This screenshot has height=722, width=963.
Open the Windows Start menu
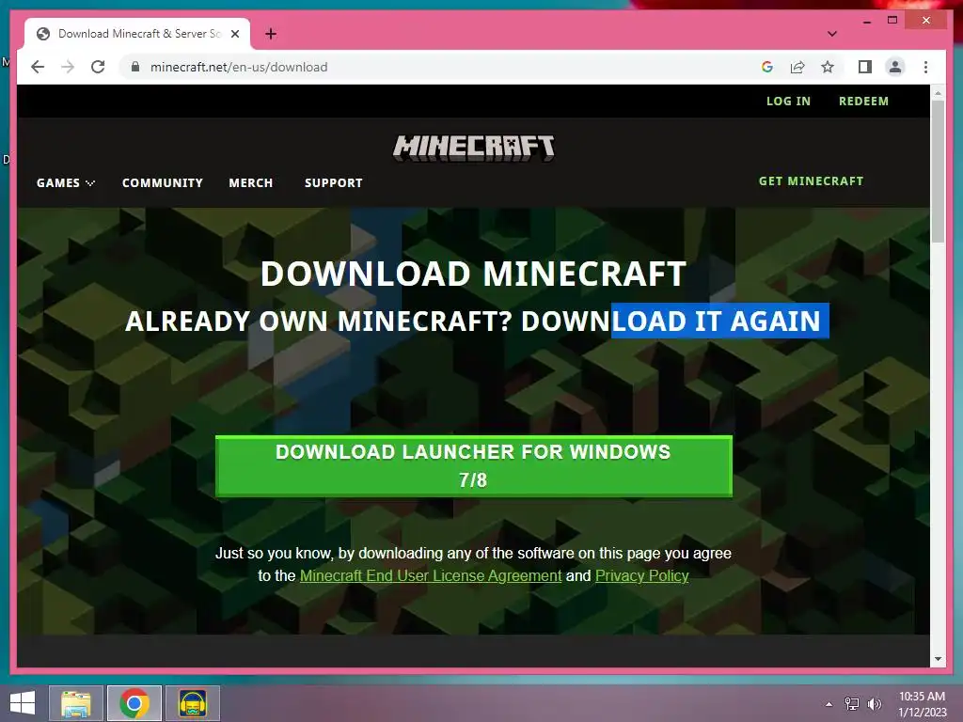pyautogui.click(x=23, y=703)
